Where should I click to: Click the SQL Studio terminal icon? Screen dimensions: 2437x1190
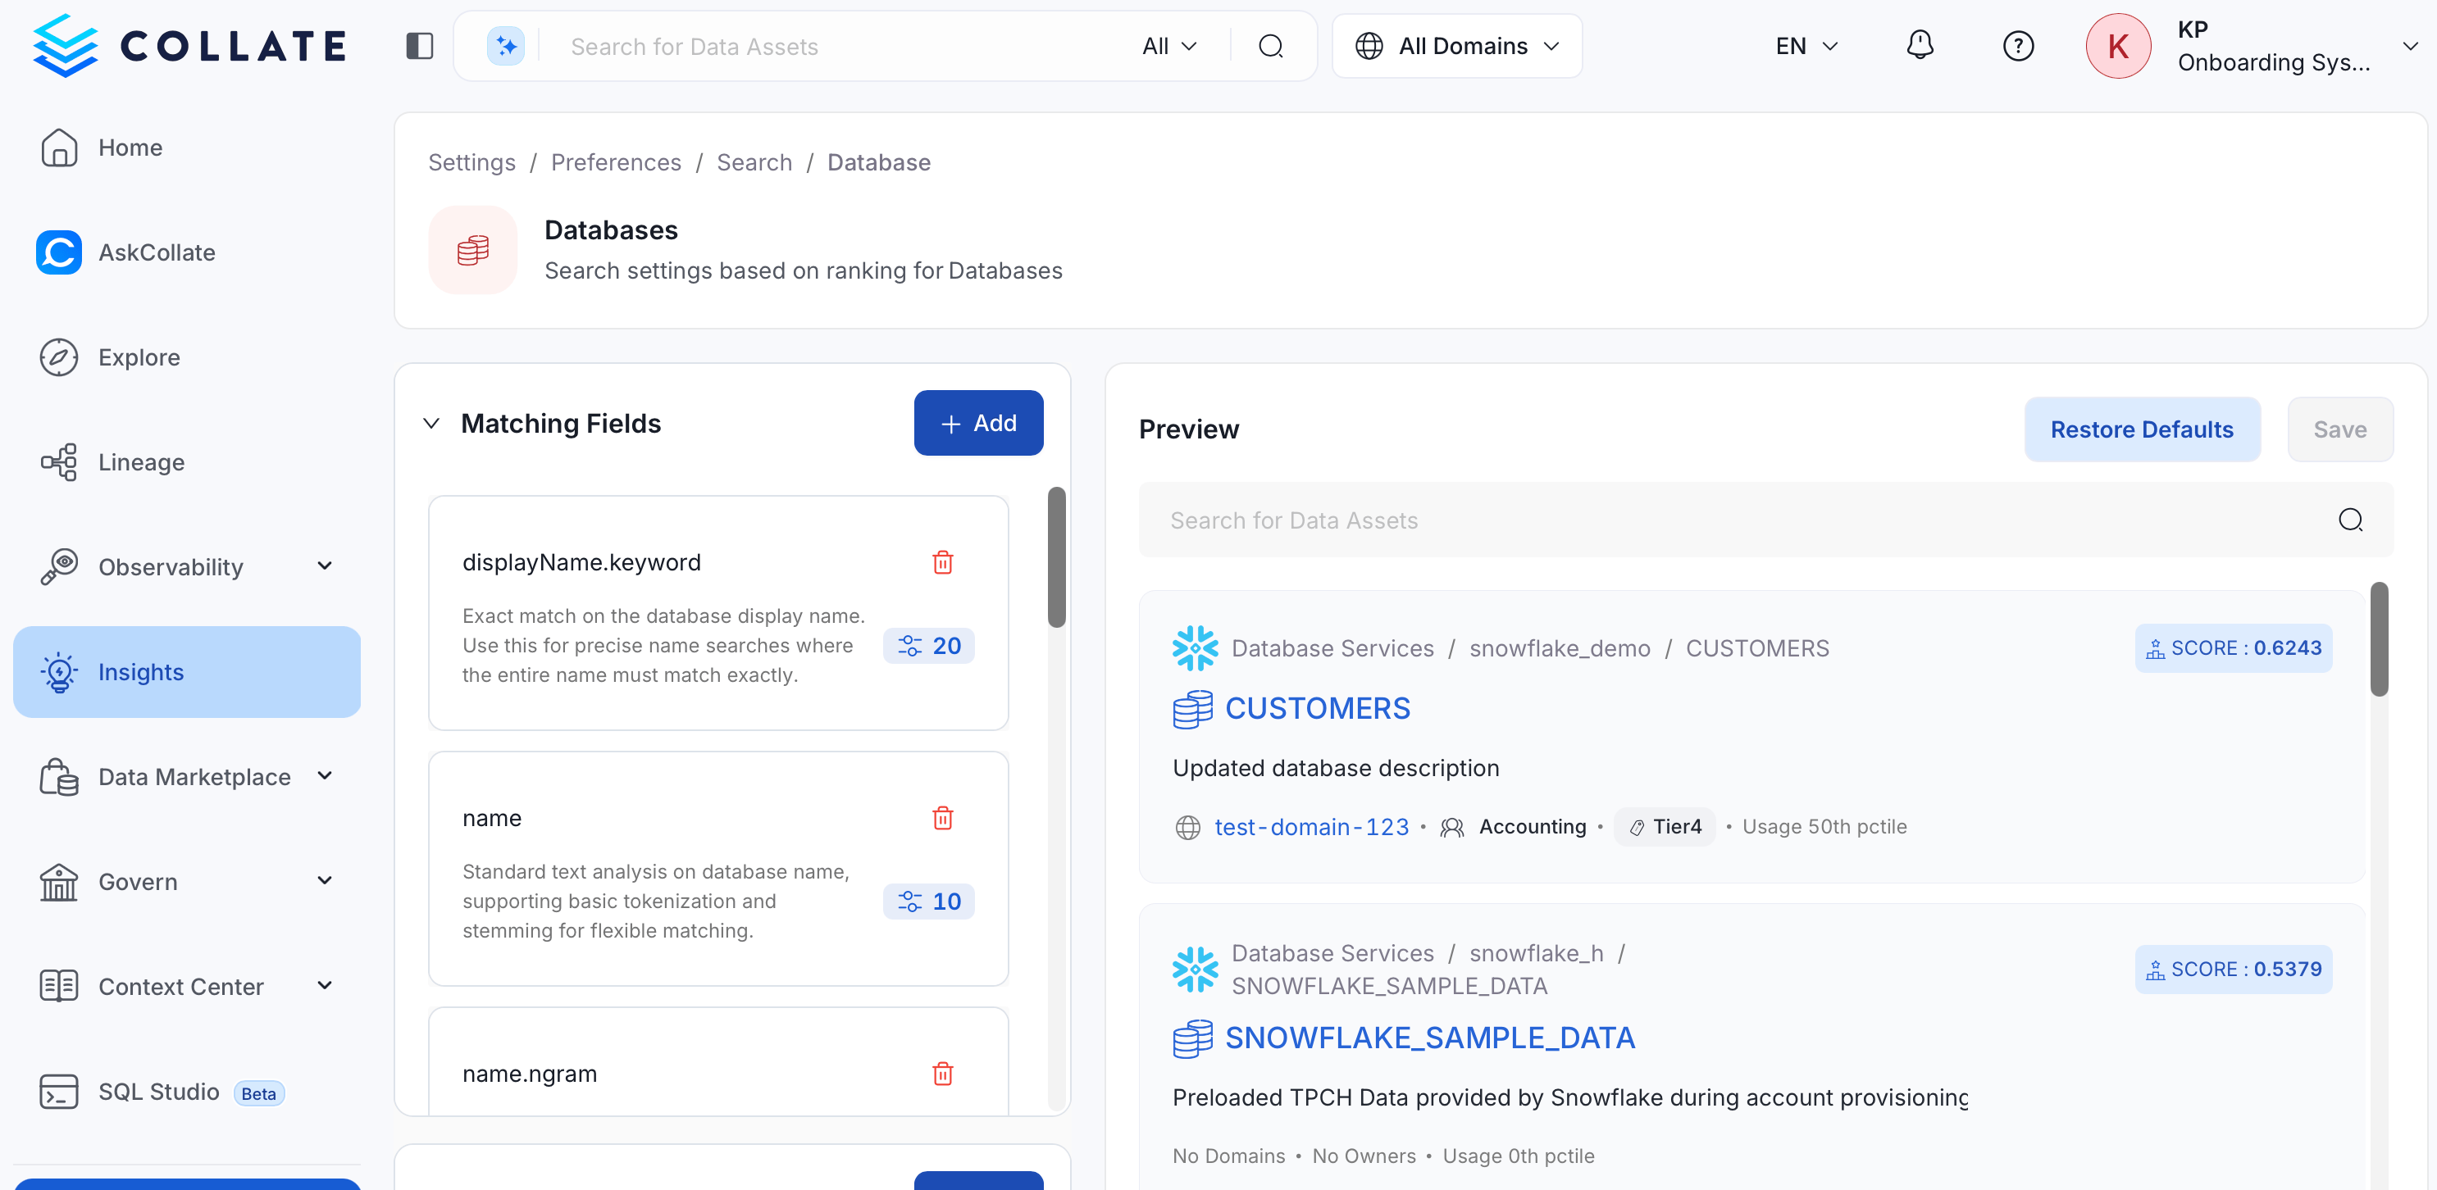click(59, 1091)
